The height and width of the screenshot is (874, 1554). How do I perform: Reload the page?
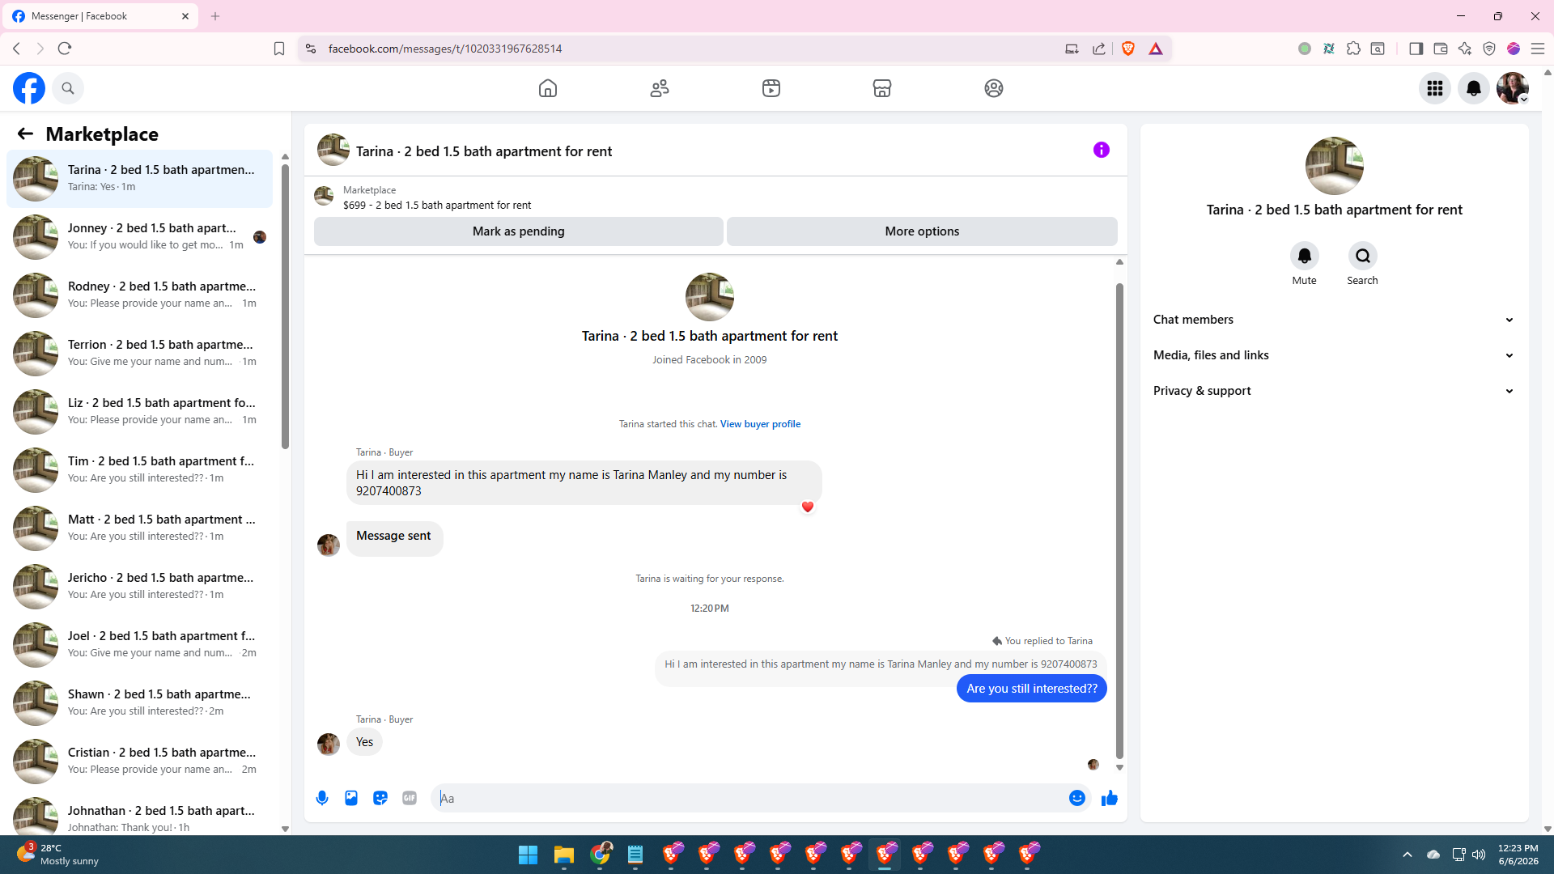tap(65, 49)
